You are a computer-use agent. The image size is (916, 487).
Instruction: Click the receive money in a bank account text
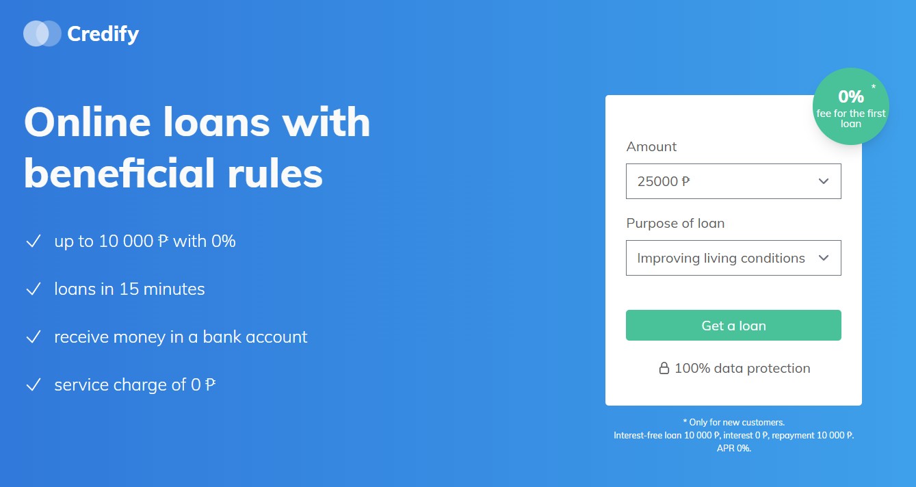(x=181, y=337)
